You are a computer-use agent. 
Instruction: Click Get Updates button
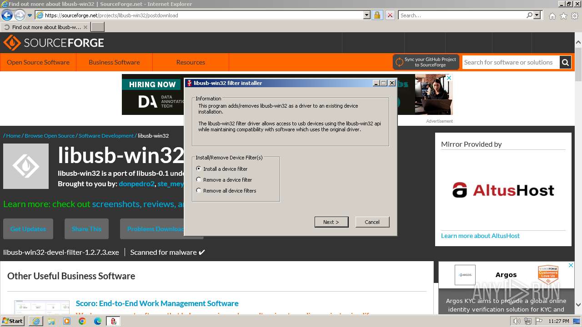tap(28, 229)
